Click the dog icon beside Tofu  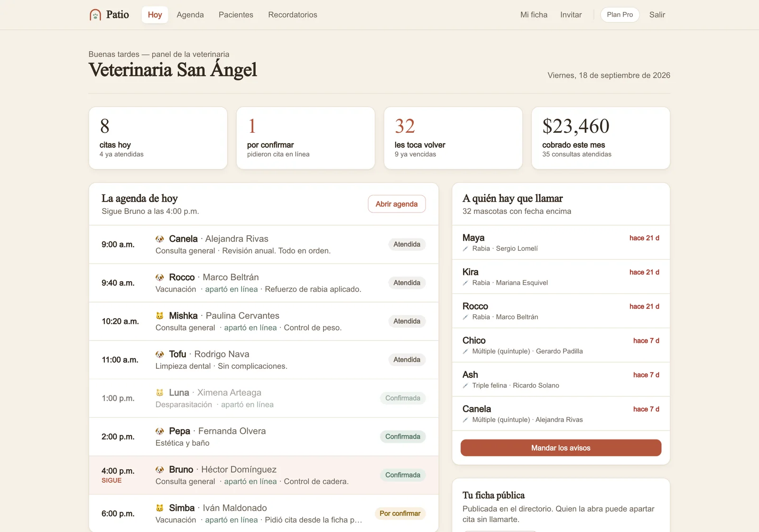160,354
